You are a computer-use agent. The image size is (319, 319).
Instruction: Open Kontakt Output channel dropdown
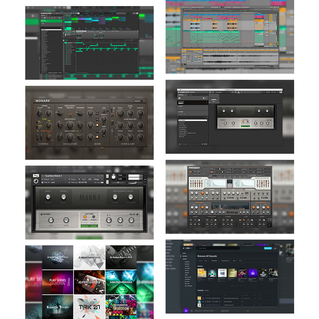(54, 179)
